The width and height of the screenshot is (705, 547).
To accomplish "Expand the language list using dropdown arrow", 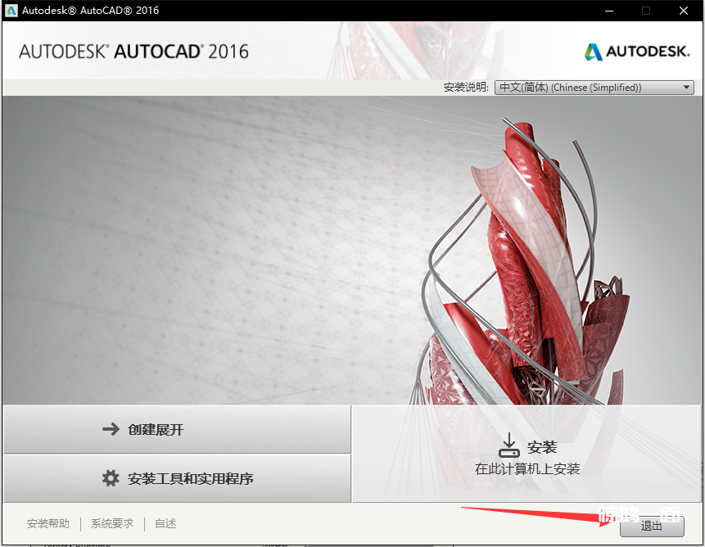I will [x=686, y=88].
